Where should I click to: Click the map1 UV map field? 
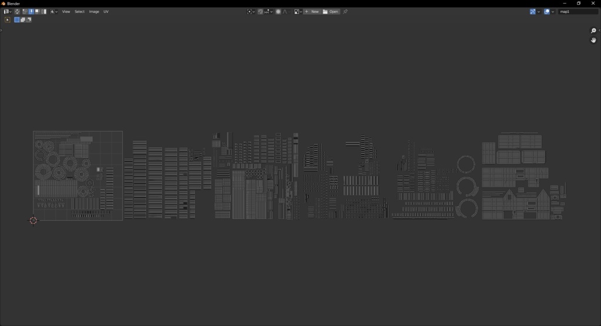coord(578,12)
